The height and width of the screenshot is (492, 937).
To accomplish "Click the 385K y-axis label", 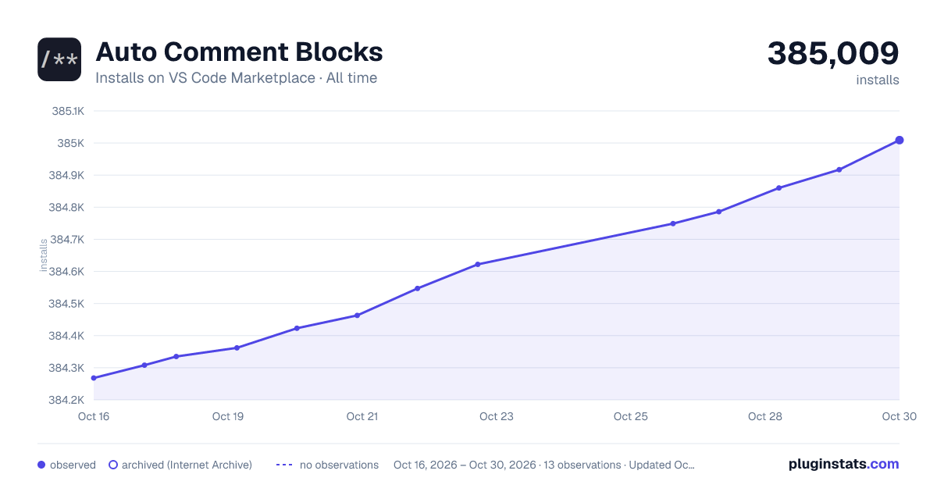I will click(71, 143).
